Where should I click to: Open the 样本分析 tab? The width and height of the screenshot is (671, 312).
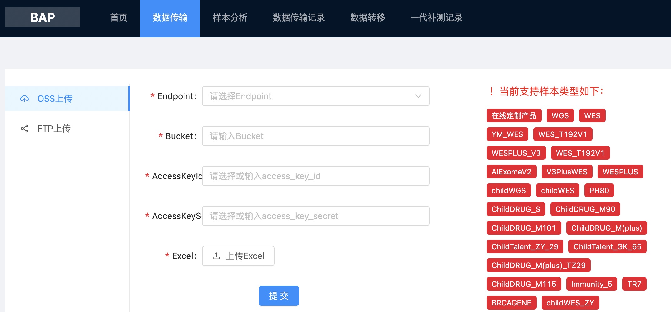(230, 17)
